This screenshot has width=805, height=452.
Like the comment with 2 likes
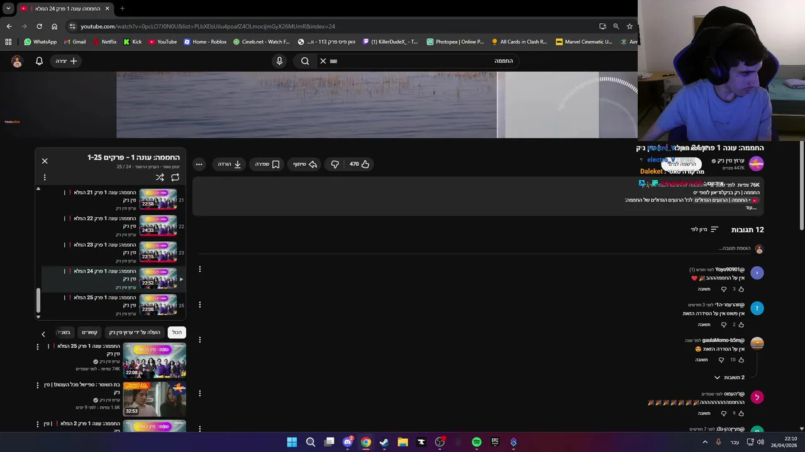(x=741, y=325)
